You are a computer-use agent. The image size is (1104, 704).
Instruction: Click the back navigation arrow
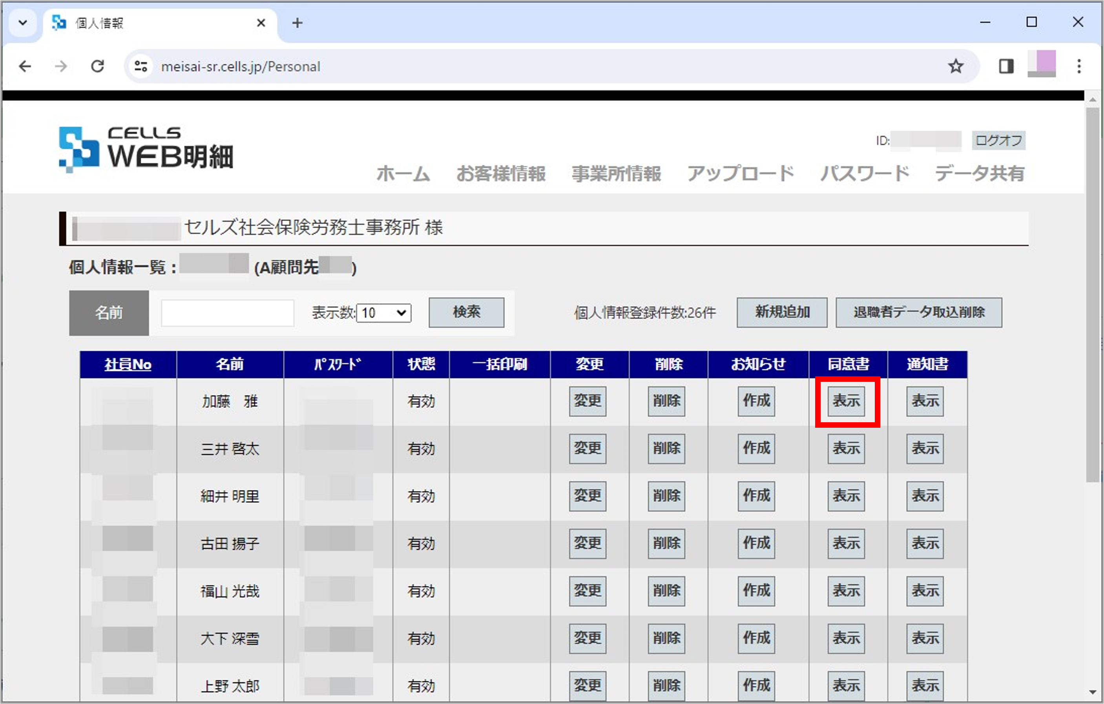(25, 66)
